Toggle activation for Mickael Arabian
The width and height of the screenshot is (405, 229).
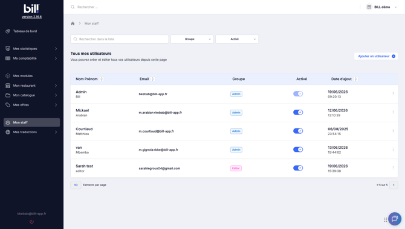[298, 112]
